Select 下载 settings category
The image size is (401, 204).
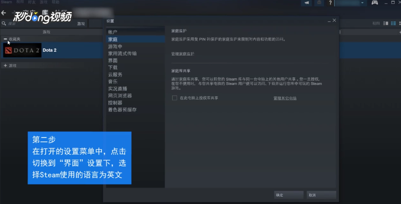(135, 67)
